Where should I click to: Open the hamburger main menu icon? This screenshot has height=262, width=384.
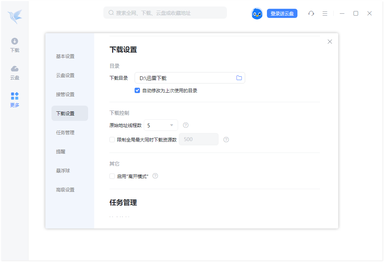[325, 13]
